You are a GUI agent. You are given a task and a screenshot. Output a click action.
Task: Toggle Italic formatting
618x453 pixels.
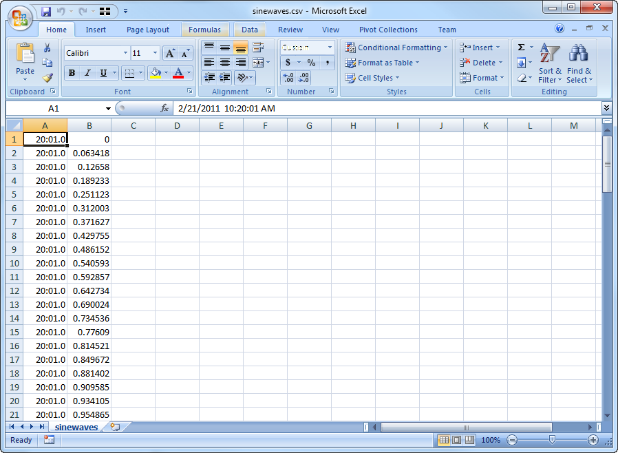[87, 73]
